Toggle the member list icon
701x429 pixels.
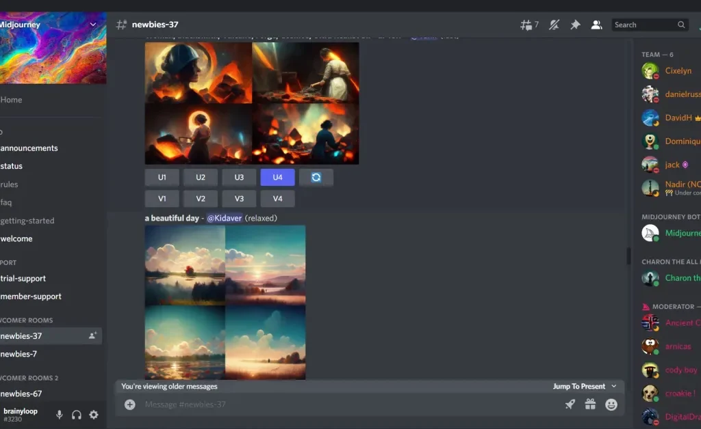click(596, 25)
